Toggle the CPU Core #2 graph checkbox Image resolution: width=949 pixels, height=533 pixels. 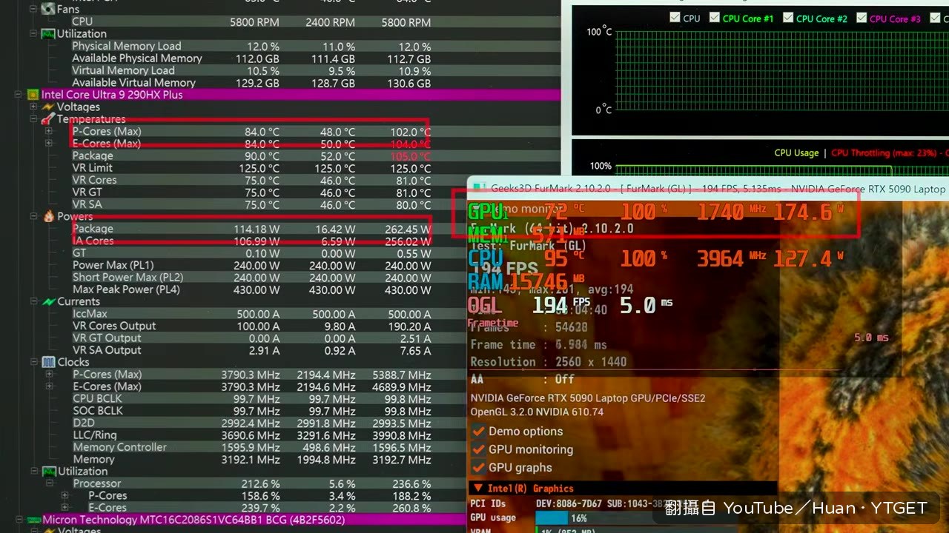coord(787,18)
